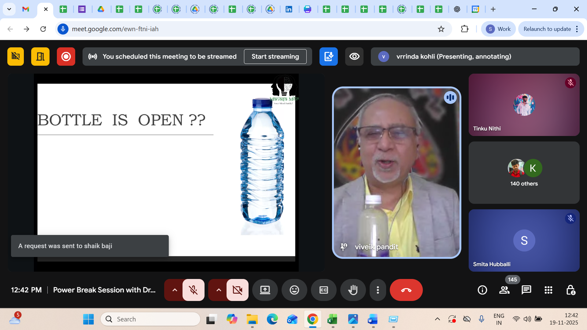Expand audio settings chevron beside microphone

(x=175, y=290)
